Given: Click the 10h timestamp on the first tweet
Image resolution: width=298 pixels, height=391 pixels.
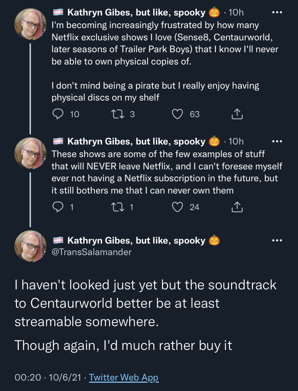Looking at the screenshot, I should [x=236, y=13].
